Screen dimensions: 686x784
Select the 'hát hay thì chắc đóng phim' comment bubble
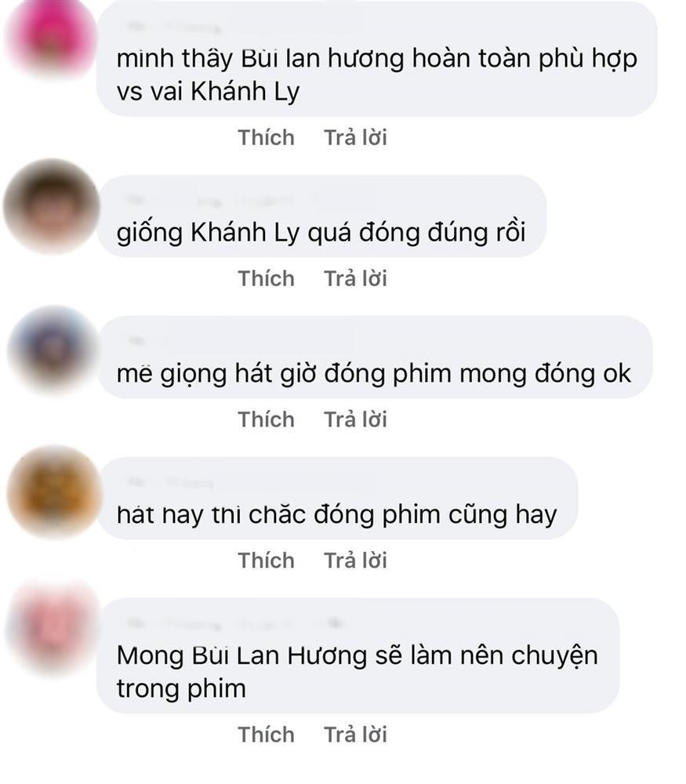click(337, 498)
